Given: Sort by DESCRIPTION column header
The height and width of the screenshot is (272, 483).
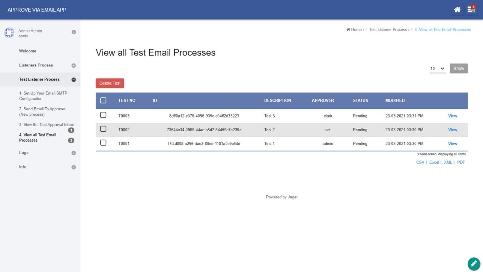Looking at the screenshot, I should (x=278, y=100).
